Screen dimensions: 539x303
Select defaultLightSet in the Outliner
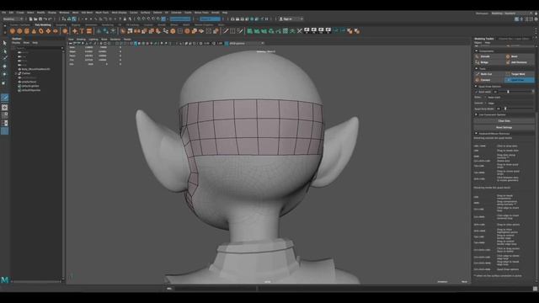(30, 86)
